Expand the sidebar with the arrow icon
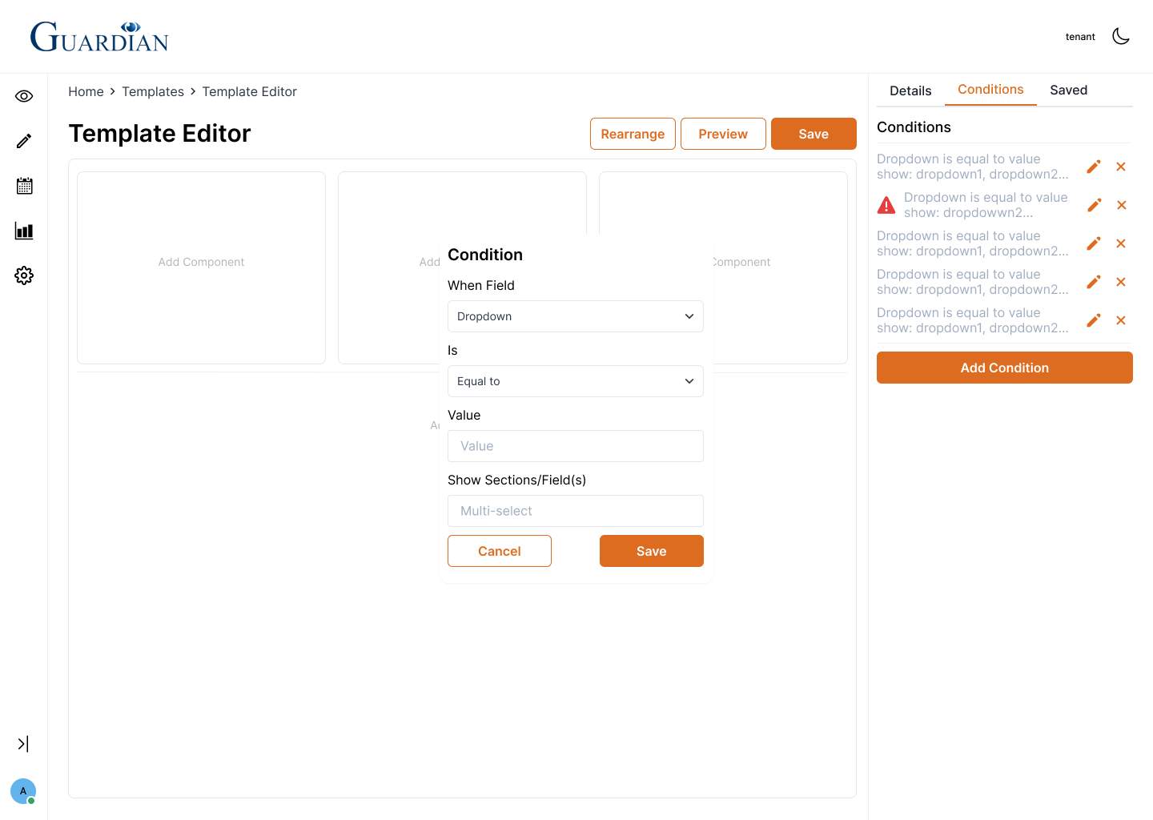Image resolution: width=1153 pixels, height=820 pixels. [x=23, y=744]
